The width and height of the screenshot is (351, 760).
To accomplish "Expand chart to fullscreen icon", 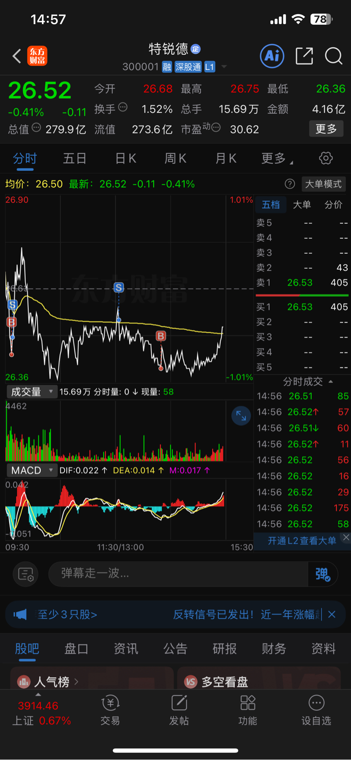I will click(x=241, y=416).
